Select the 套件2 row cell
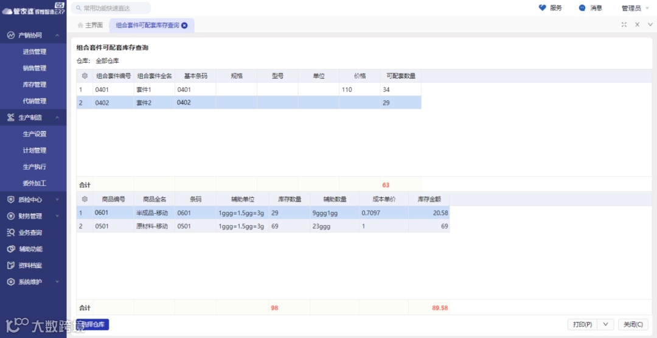 pos(154,102)
